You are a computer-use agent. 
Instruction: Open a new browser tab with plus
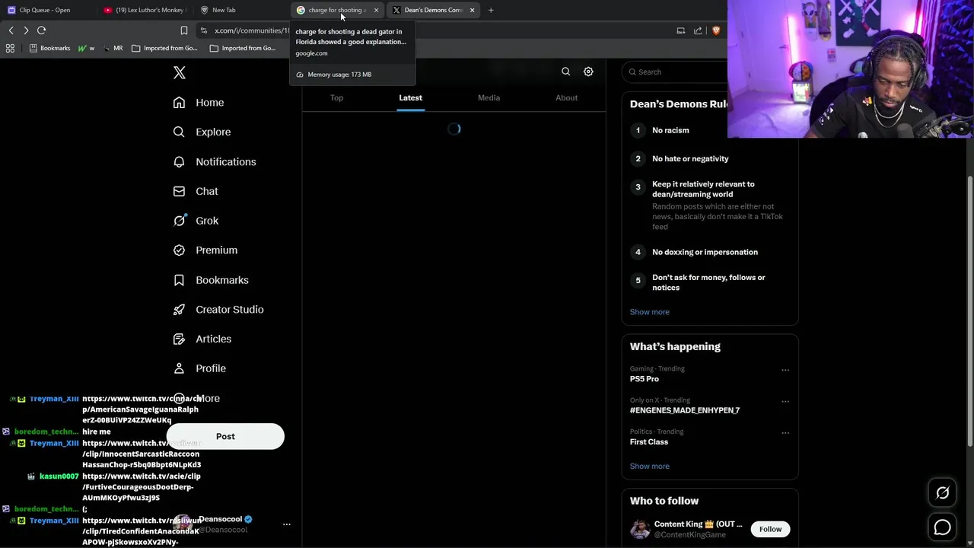tap(491, 10)
